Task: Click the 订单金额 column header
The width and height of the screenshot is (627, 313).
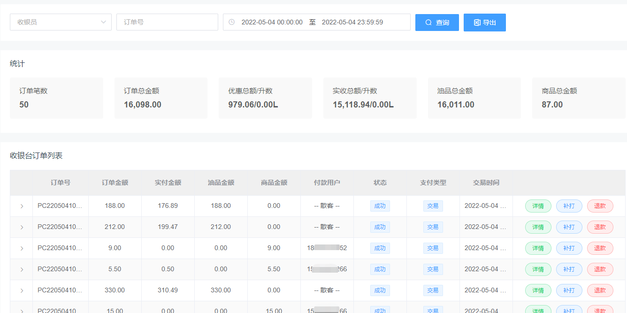Action: 115,183
